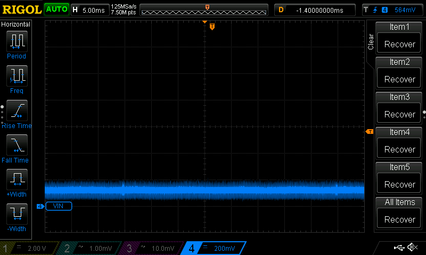Click the H horizontal label badge
Viewport: 426px width, 255px height.
click(x=75, y=10)
